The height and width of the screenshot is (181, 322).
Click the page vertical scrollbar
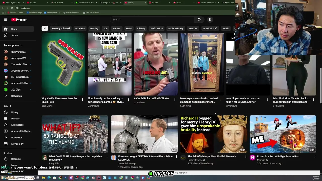click(x=321, y=85)
